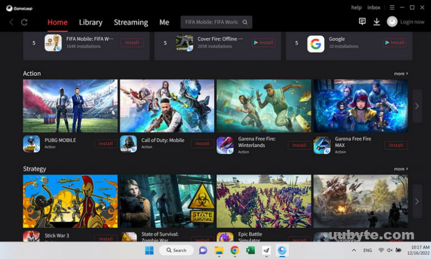This screenshot has width=431, height=259.
Task: Open the Epic Battle Simulator banner
Action: (x=264, y=201)
